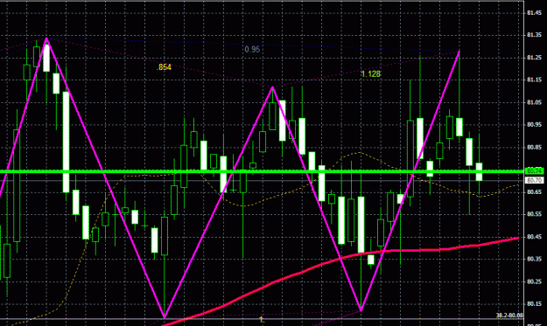
Task: Click the 80.15 price axis label
Action: tap(534, 303)
